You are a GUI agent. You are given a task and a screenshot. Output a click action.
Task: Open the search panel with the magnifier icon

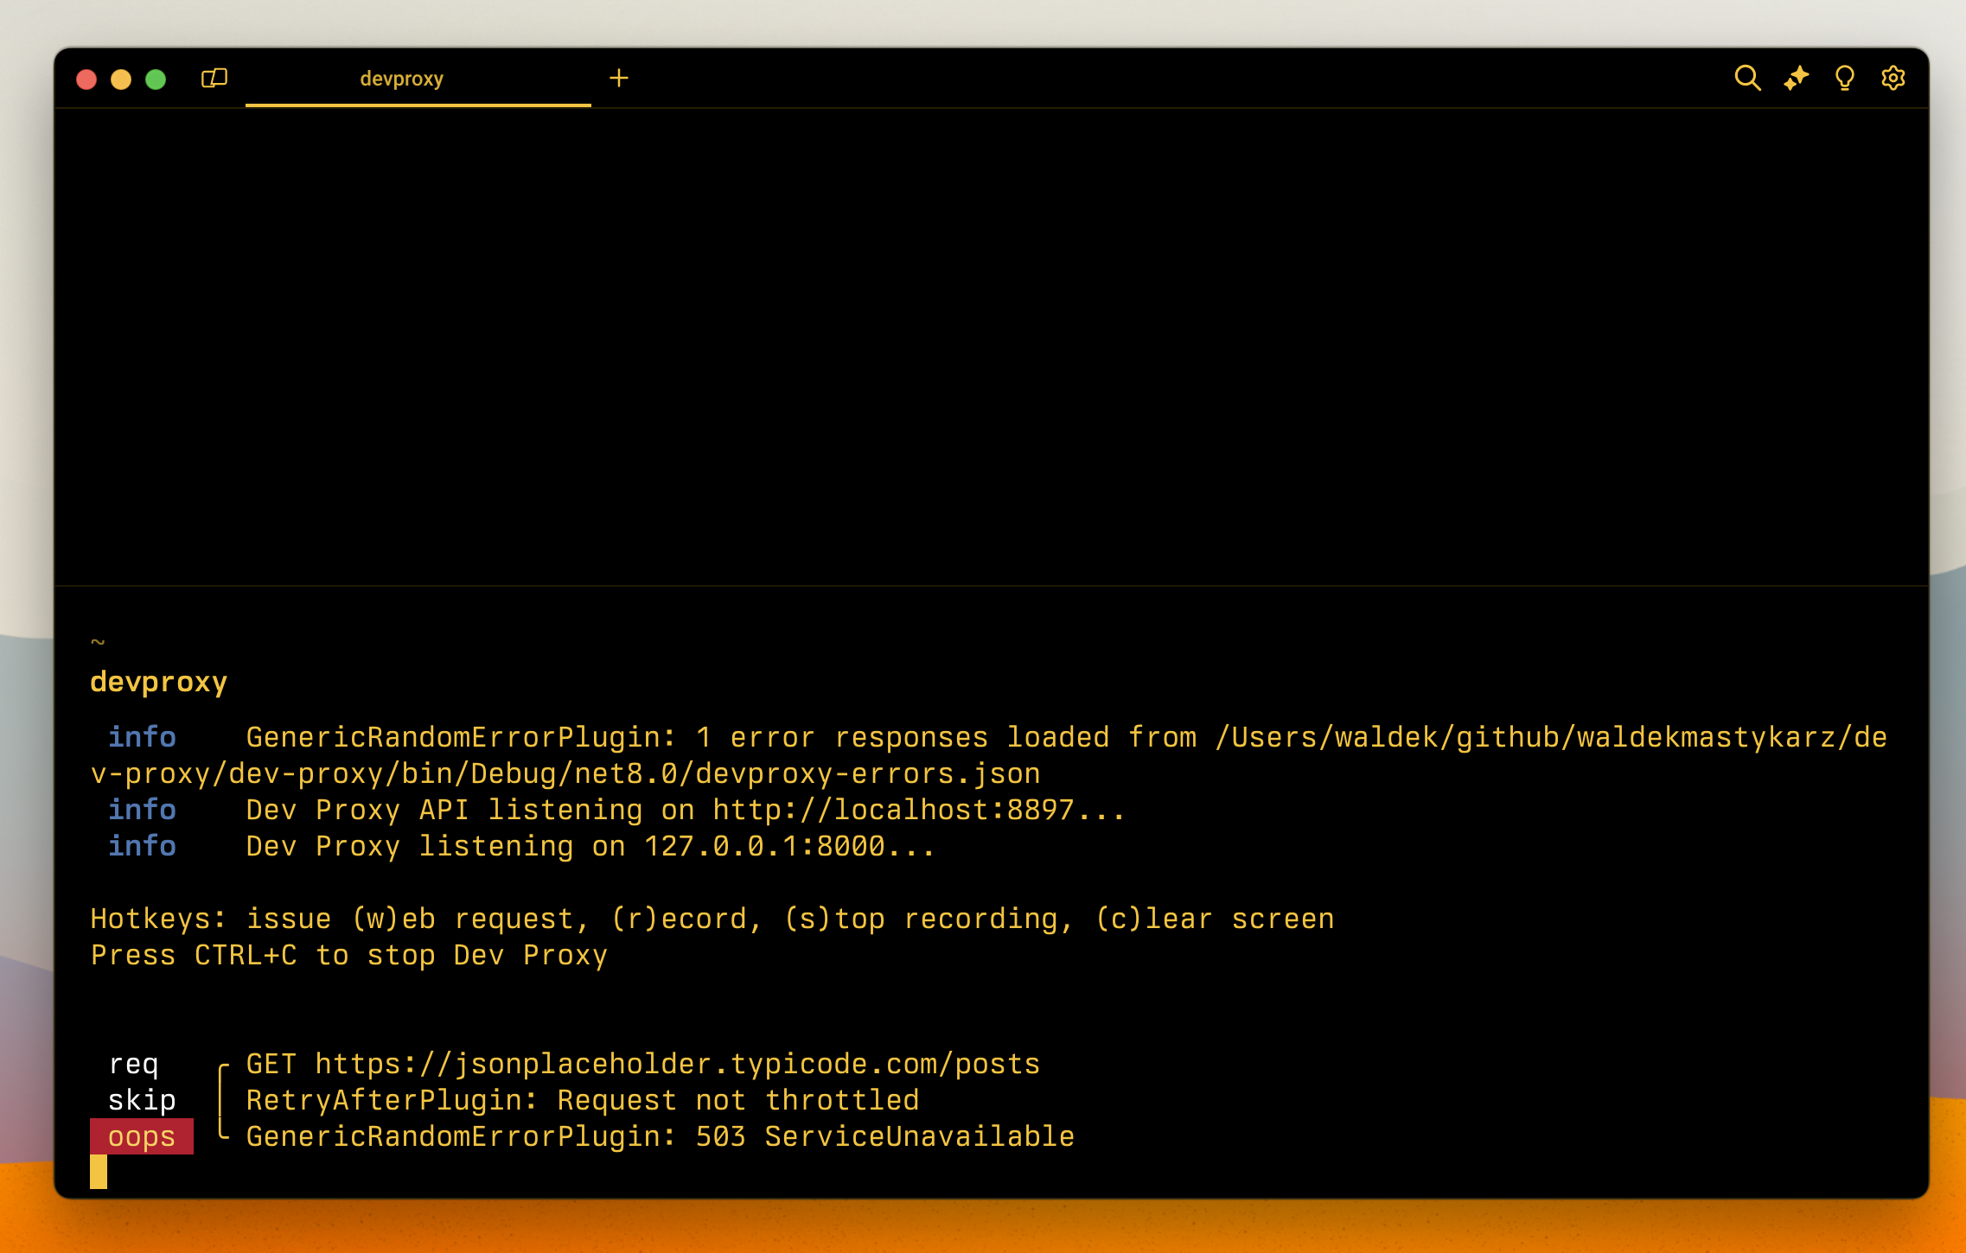click(x=1748, y=78)
